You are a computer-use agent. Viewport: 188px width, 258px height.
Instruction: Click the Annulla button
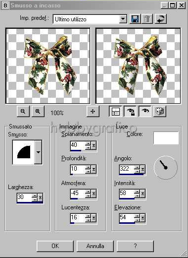pos(95,246)
